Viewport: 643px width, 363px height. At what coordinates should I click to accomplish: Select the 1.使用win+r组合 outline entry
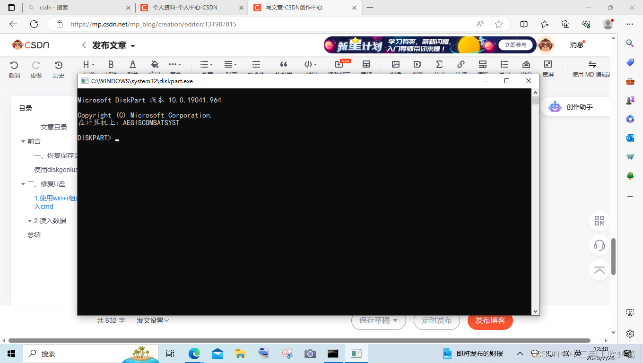56,202
